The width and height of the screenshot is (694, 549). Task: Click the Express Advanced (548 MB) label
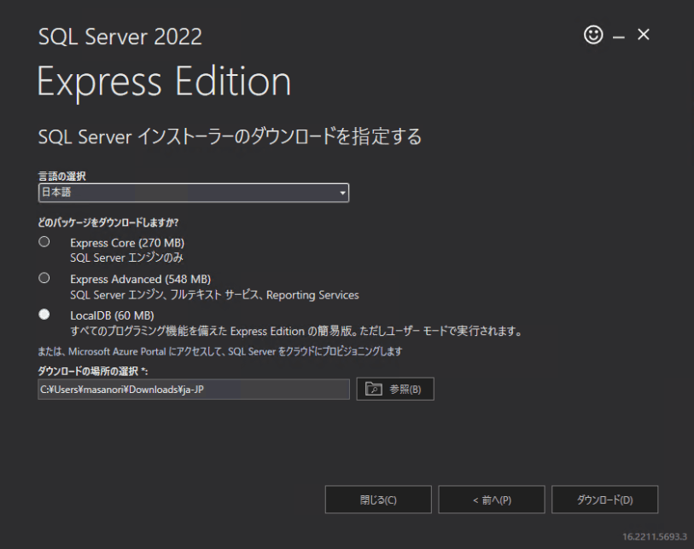(140, 279)
